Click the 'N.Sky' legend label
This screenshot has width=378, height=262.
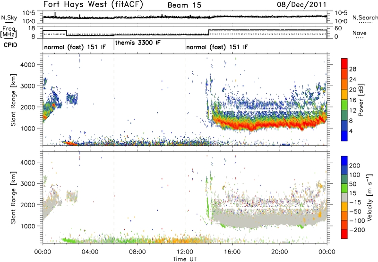(9, 17)
